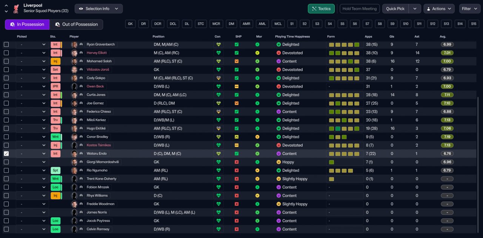Image resolution: width=483 pixels, height=238 pixels.
Task: Click the Liverpool club crest icon
Action: click(x=16, y=8)
